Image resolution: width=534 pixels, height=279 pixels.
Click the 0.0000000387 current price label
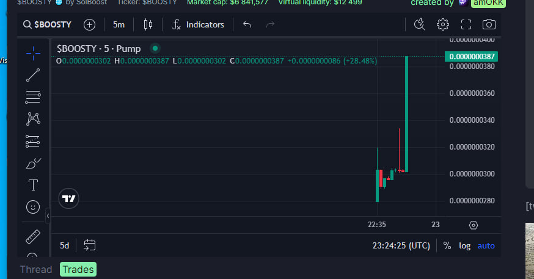[x=471, y=57]
